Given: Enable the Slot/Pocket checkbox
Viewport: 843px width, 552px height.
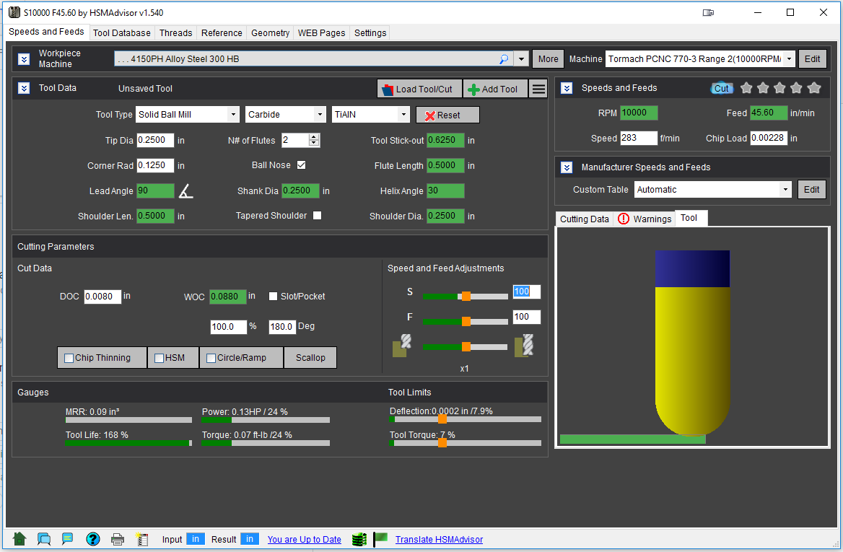Looking at the screenshot, I should point(274,296).
